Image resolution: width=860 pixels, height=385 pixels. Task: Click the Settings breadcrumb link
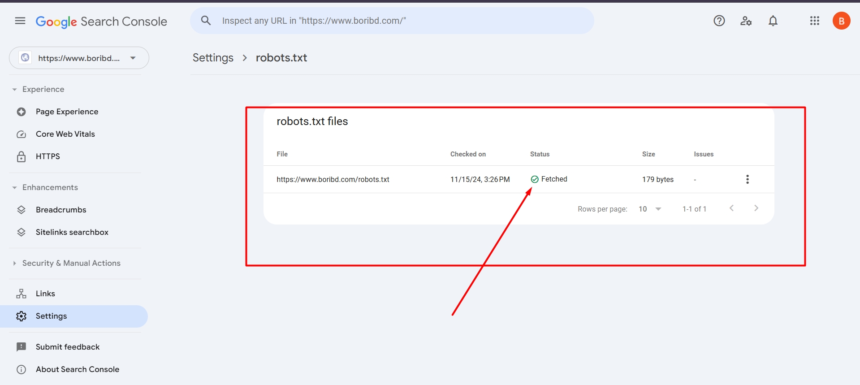(x=213, y=58)
